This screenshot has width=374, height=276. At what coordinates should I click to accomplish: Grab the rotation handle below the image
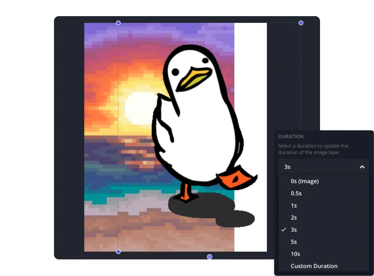(x=210, y=257)
